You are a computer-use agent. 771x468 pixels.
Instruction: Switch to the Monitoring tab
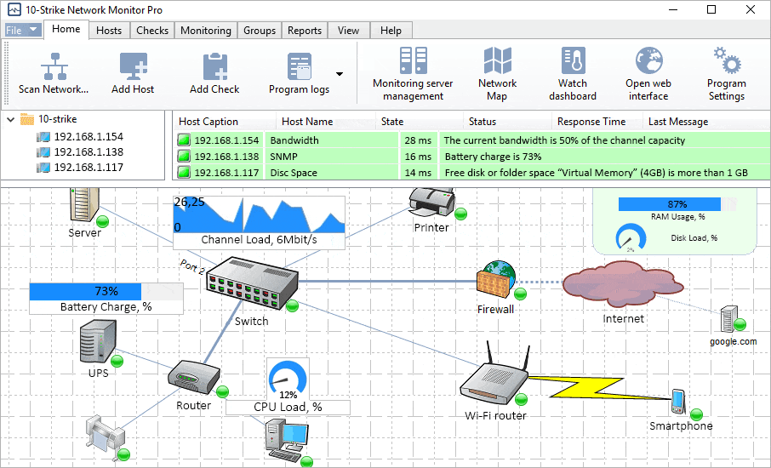(x=206, y=31)
